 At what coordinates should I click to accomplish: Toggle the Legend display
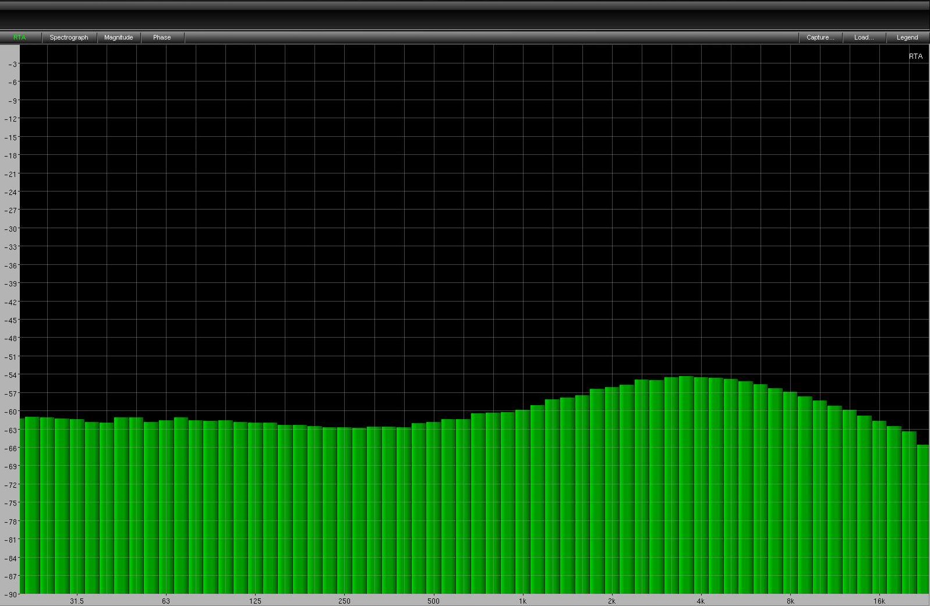click(907, 37)
